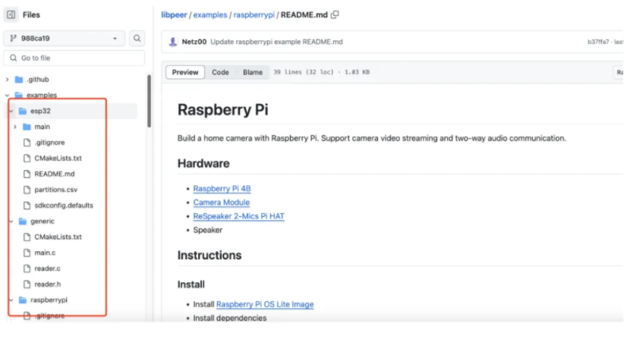Click the Hardware section heading
Image resolution: width=633 pixels, height=339 pixels.
[203, 164]
